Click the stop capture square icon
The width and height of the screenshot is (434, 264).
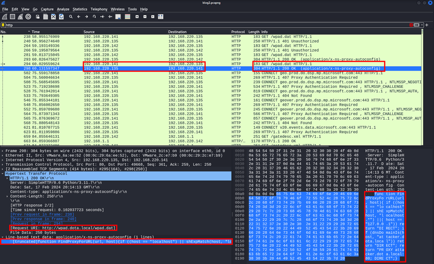(12, 17)
